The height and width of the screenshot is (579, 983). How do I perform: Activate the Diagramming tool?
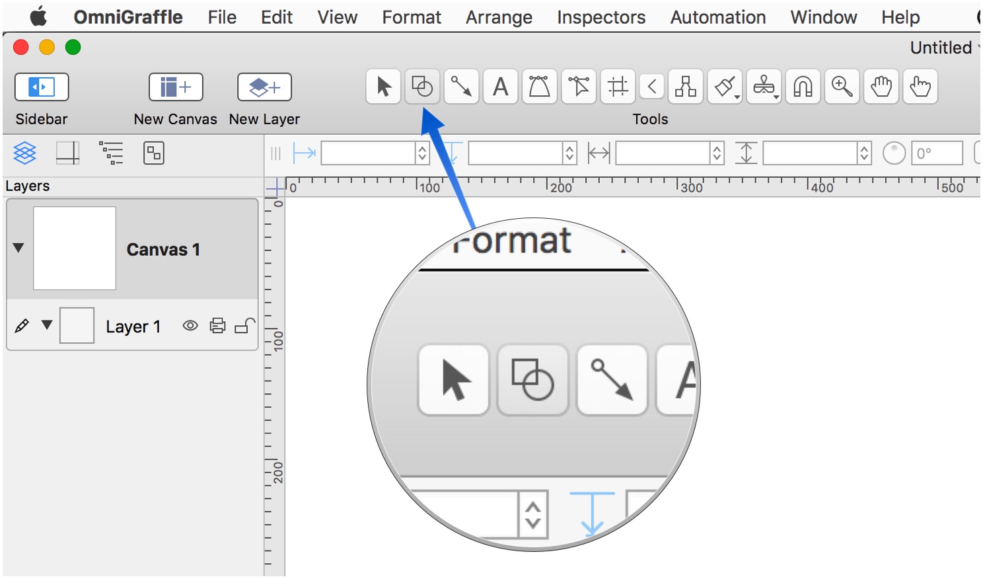685,87
